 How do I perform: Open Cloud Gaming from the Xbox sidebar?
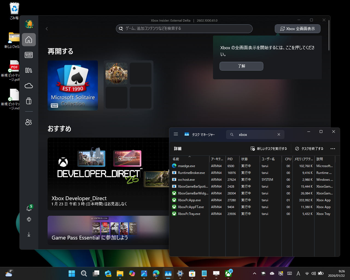(x=29, y=86)
